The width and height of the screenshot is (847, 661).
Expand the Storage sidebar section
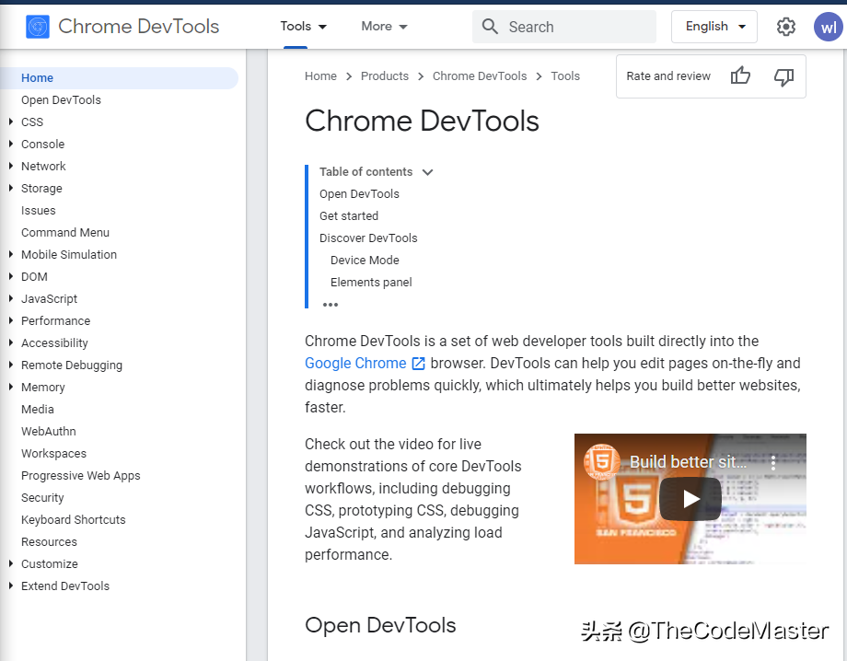coord(11,189)
